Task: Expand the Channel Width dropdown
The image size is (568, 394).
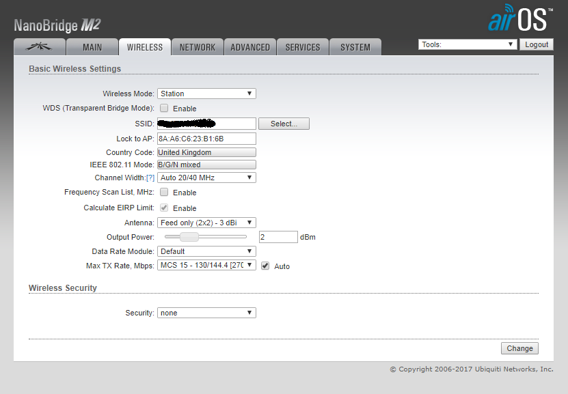Action: click(206, 178)
